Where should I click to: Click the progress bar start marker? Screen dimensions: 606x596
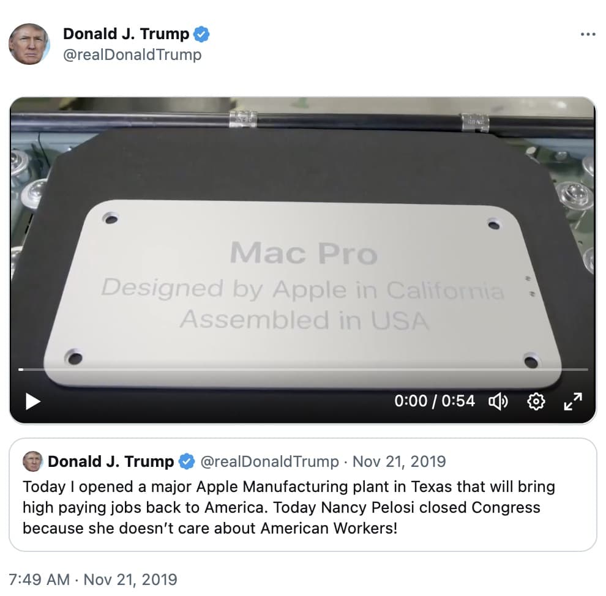(21, 370)
